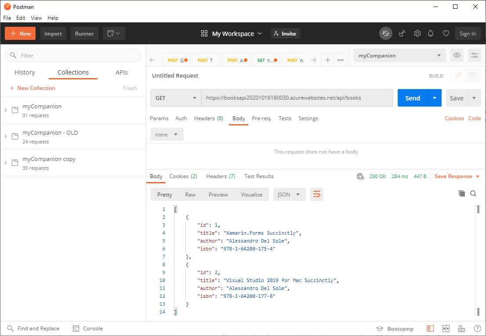Open the GET method dropdown
The width and height of the screenshot is (486, 336).
coord(175,98)
